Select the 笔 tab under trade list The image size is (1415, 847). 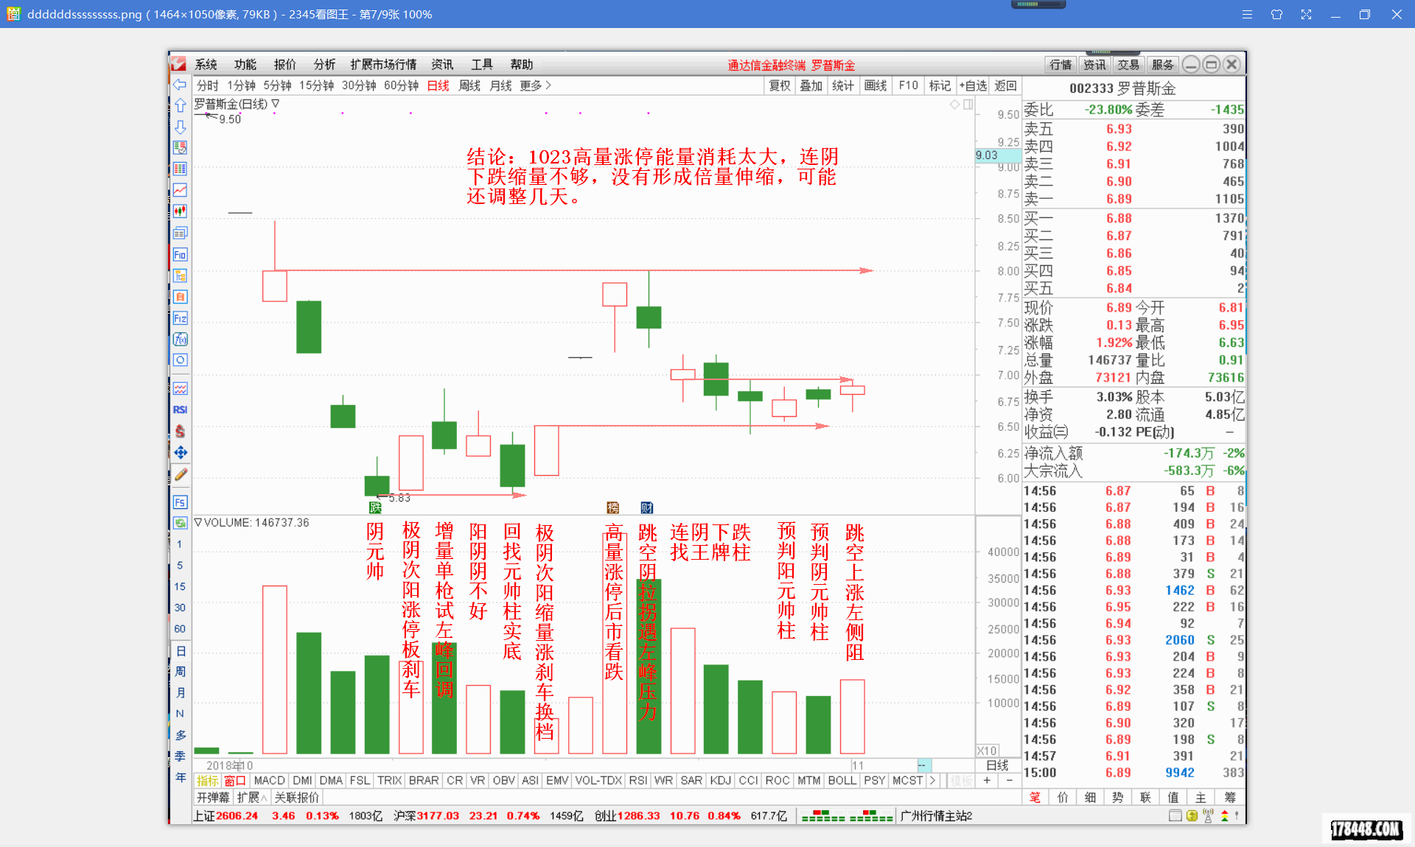1035,798
